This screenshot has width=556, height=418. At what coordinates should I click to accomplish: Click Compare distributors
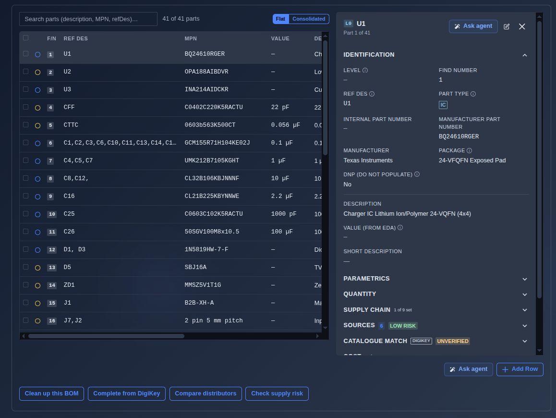(x=205, y=393)
